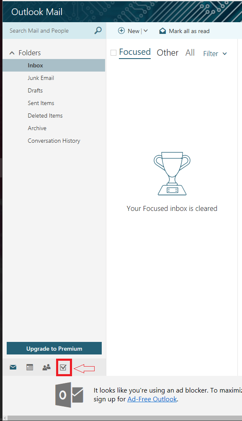Open the Mail module icon
The width and height of the screenshot is (242, 421).
13,367
